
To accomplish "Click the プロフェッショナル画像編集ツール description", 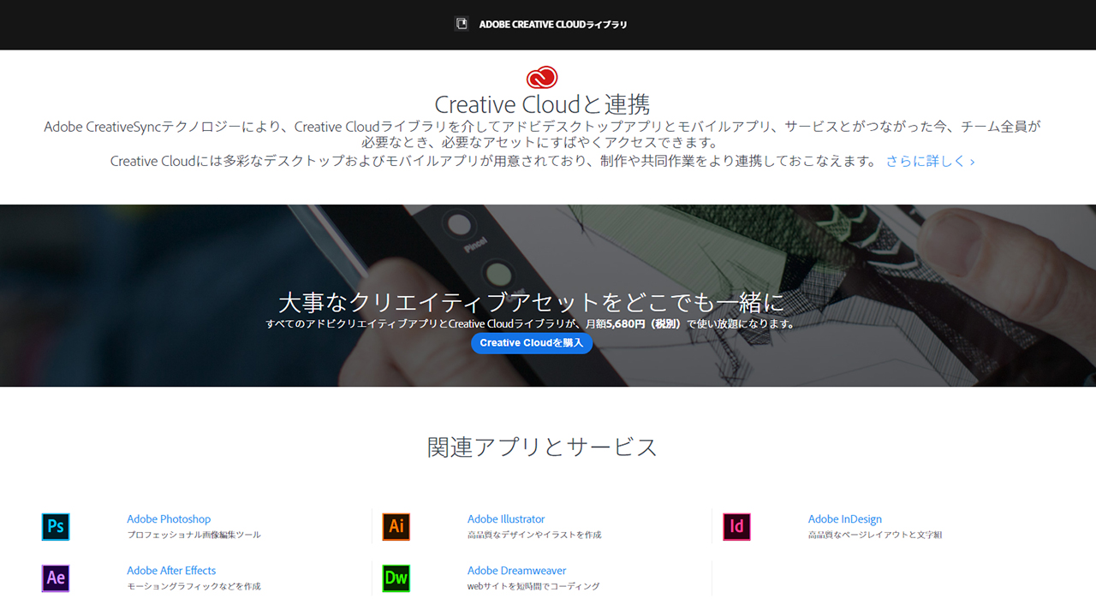I will click(194, 535).
